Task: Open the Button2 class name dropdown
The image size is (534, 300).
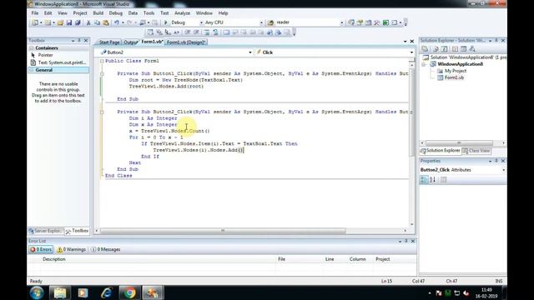Action: [x=250, y=52]
